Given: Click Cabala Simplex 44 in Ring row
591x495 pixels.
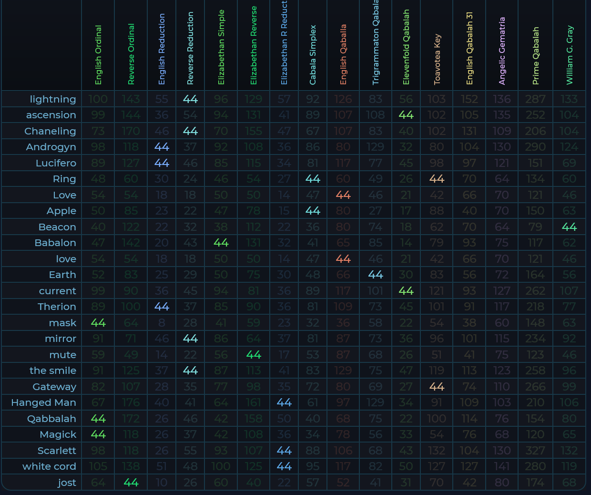Looking at the screenshot, I should pos(313,179).
